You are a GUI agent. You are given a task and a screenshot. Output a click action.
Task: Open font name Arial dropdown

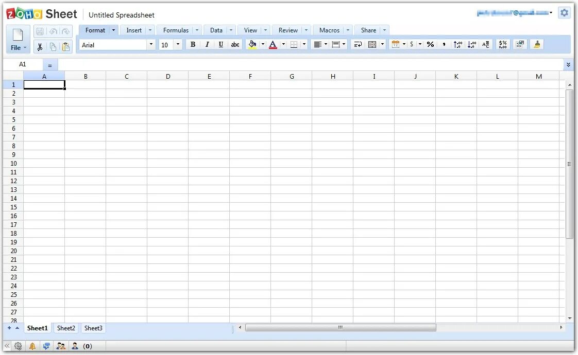coord(151,45)
